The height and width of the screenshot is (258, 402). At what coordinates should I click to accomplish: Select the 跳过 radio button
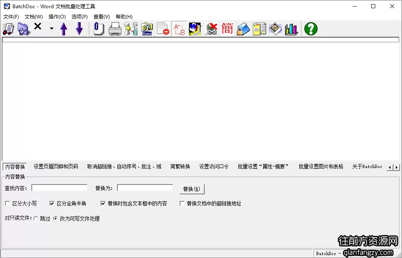click(36, 219)
